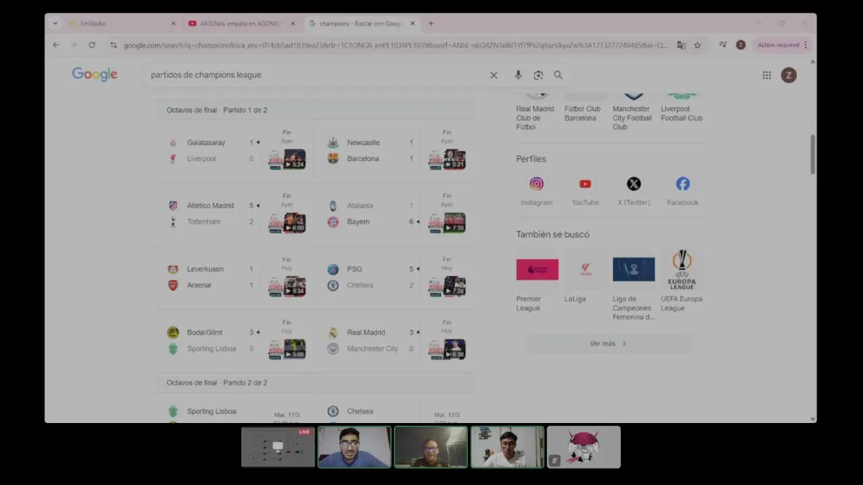Play Real Madrid vs Manchester City highlights
This screenshot has width=863, height=485.
click(446, 349)
